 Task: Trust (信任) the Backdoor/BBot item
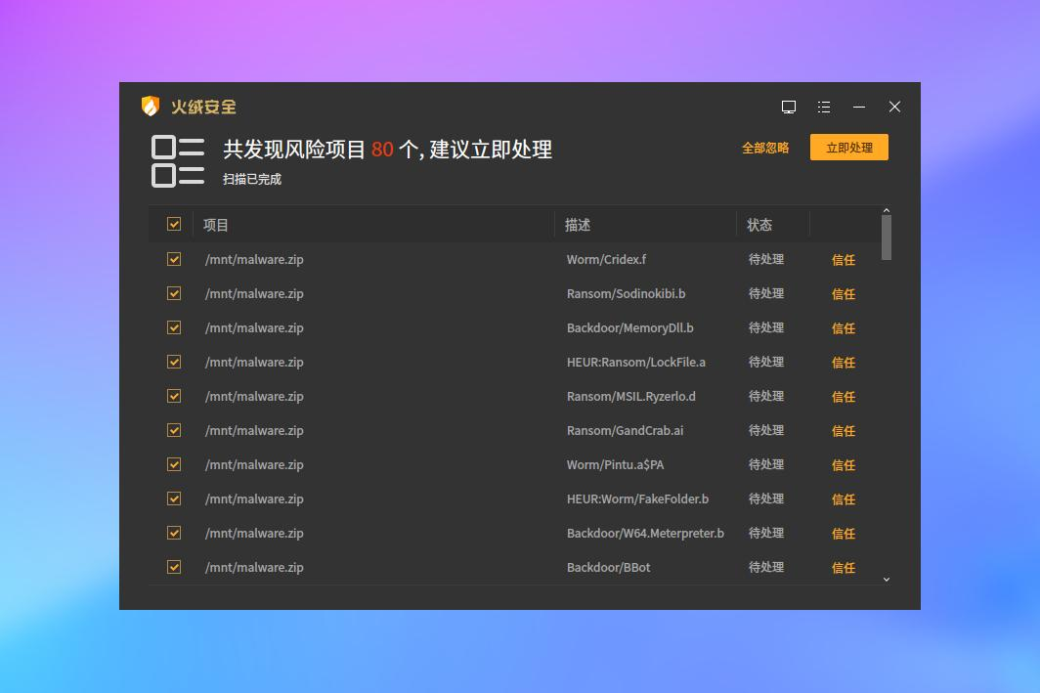[844, 568]
